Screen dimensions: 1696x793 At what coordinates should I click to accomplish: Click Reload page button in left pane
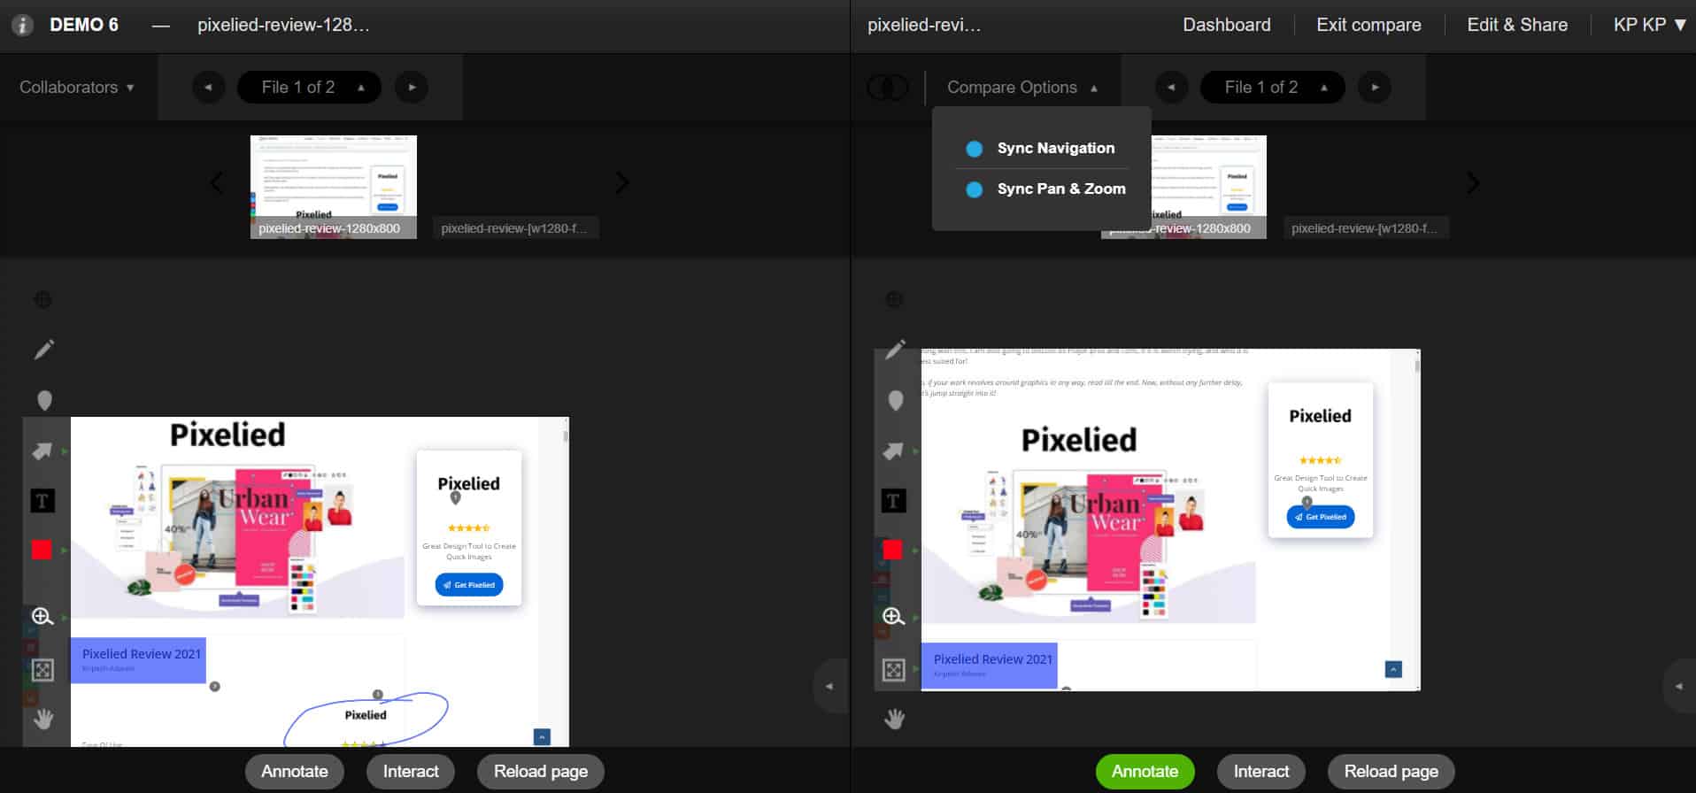tap(540, 771)
